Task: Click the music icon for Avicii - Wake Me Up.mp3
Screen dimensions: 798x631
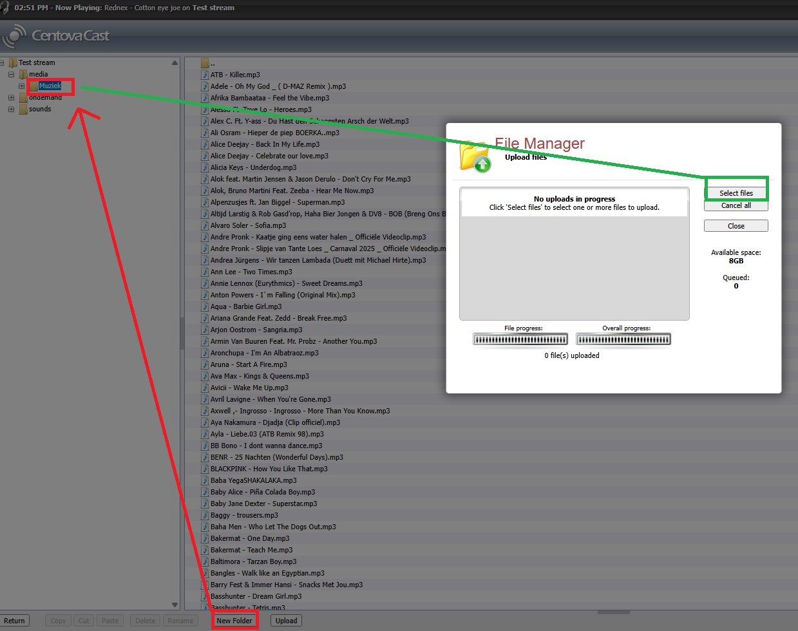Action: 205,388
